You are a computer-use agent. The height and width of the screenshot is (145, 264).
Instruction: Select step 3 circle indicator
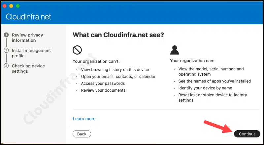(x=6, y=66)
